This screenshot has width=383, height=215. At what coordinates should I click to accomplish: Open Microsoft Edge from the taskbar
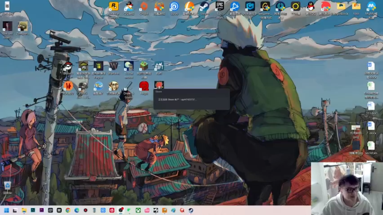click(77, 210)
